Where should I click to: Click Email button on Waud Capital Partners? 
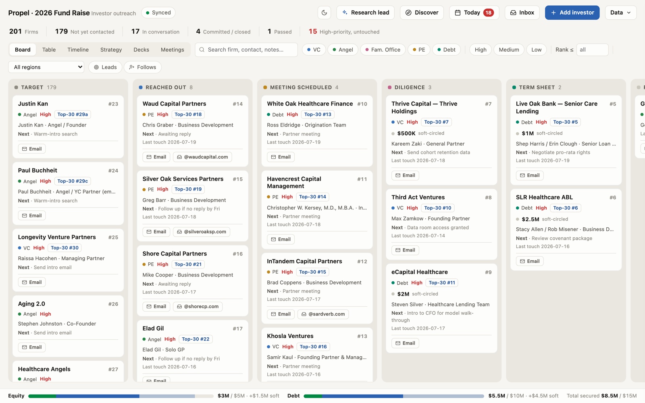click(156, 157)
